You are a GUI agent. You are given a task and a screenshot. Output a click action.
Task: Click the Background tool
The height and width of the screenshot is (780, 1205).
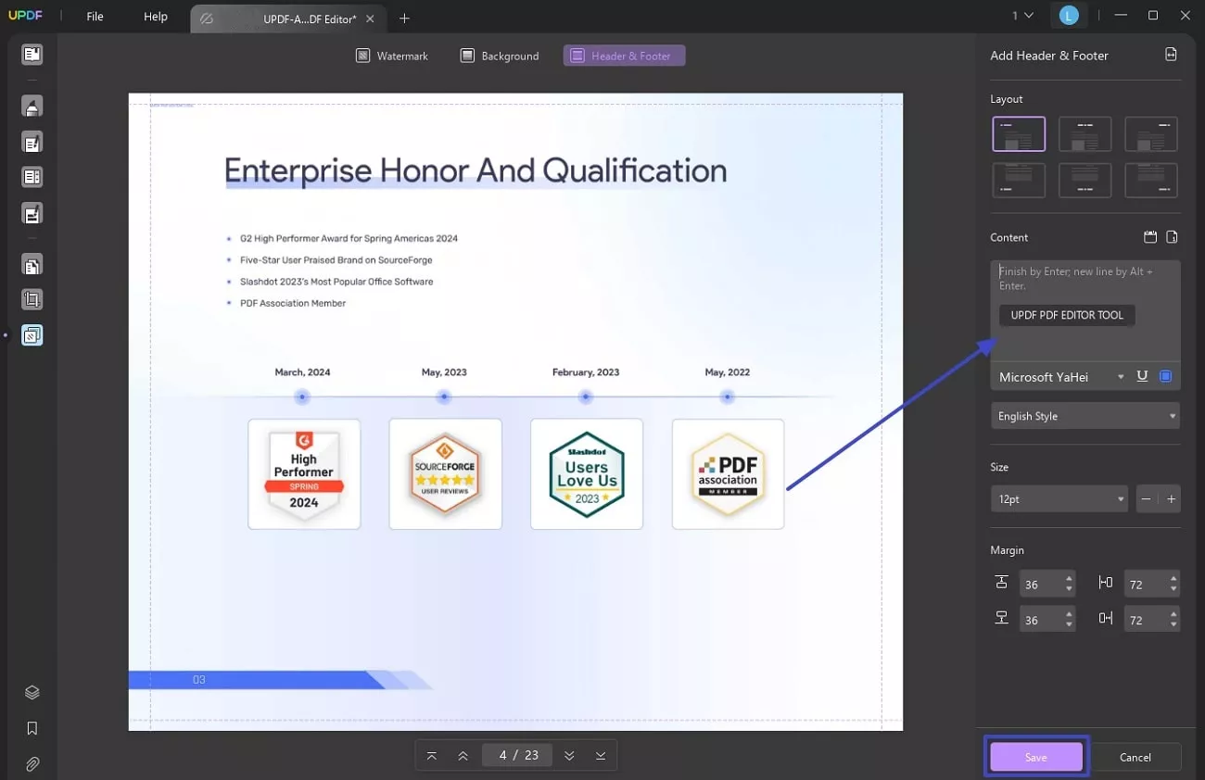coord(500,56)
